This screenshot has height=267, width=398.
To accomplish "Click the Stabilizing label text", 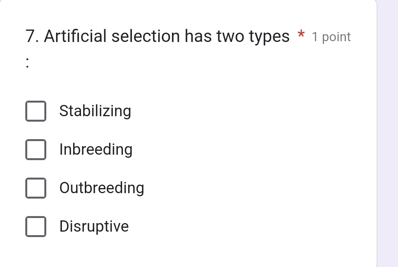I will coord(95,111).
